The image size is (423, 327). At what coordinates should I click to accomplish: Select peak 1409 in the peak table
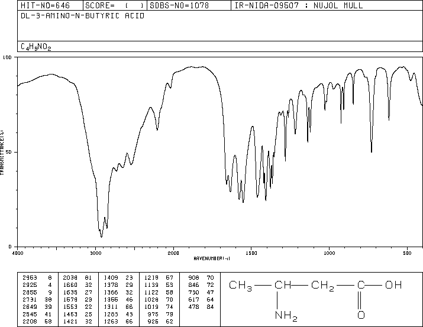111,278
